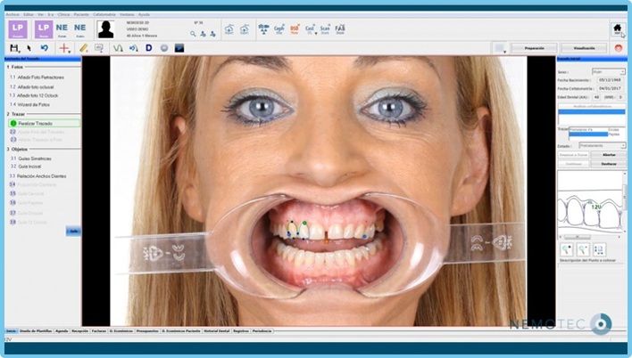The height and width of the screenshot is (358, 632).
Task: Click the red round icon at toolbar right
Action: [x=619, y=48]
